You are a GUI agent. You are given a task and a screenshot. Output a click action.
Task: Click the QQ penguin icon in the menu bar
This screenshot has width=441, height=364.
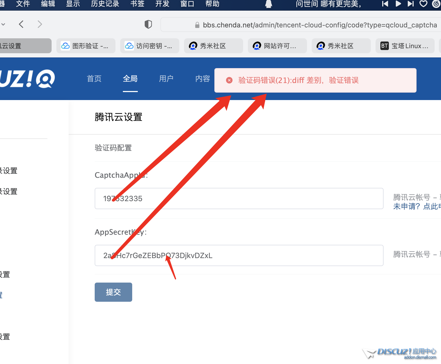point(269,4)
